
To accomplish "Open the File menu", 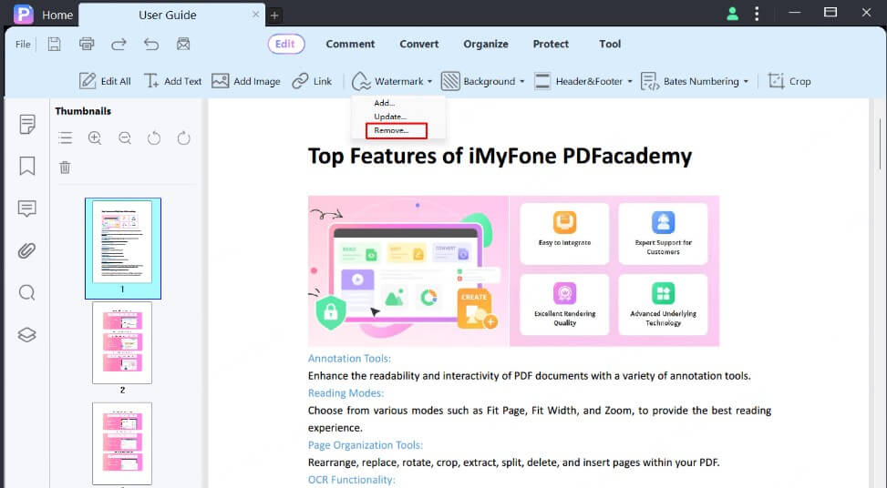I will [23, 44].
